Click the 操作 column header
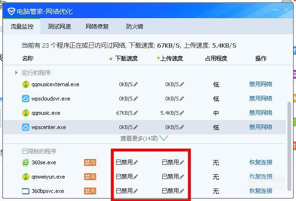The height and width of the screenshot is (201, 296). (261, 59)
